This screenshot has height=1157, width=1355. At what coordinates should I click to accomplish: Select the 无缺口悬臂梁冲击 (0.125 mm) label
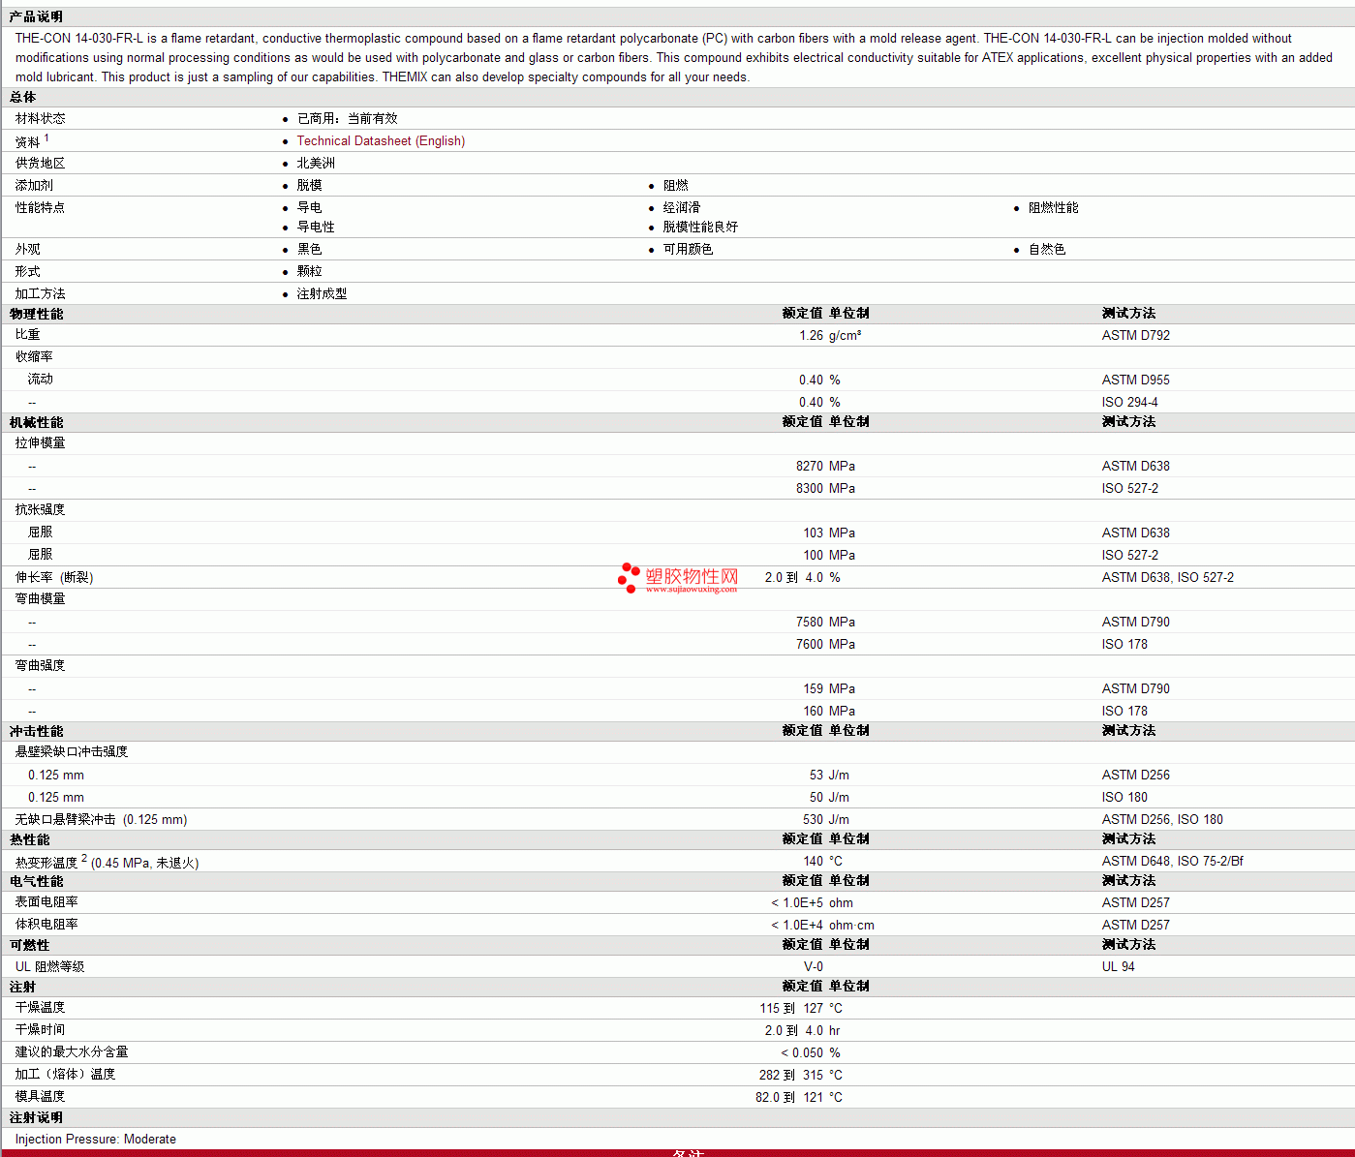point(102,820)
